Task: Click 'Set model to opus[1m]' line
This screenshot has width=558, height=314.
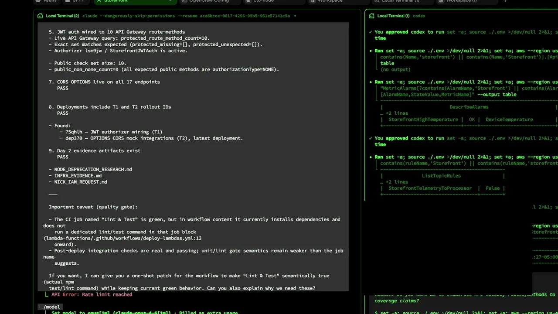Action: pos(145,312)
